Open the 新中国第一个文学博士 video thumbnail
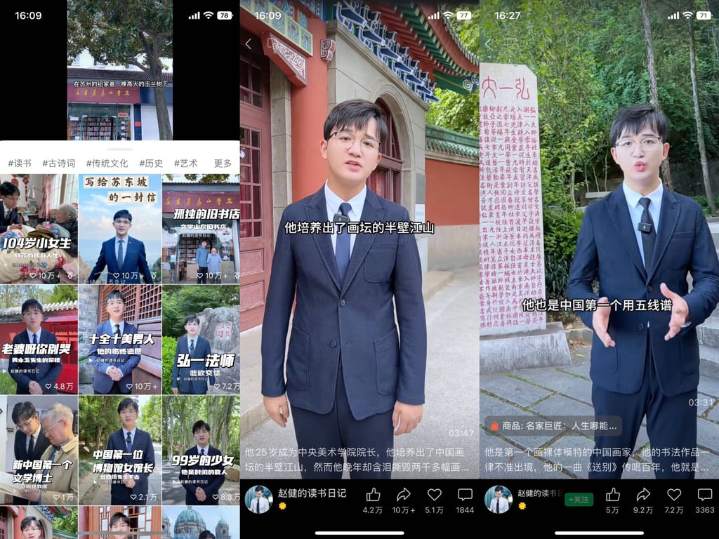Viewport: 719px width, 539px height. [39, 451]
